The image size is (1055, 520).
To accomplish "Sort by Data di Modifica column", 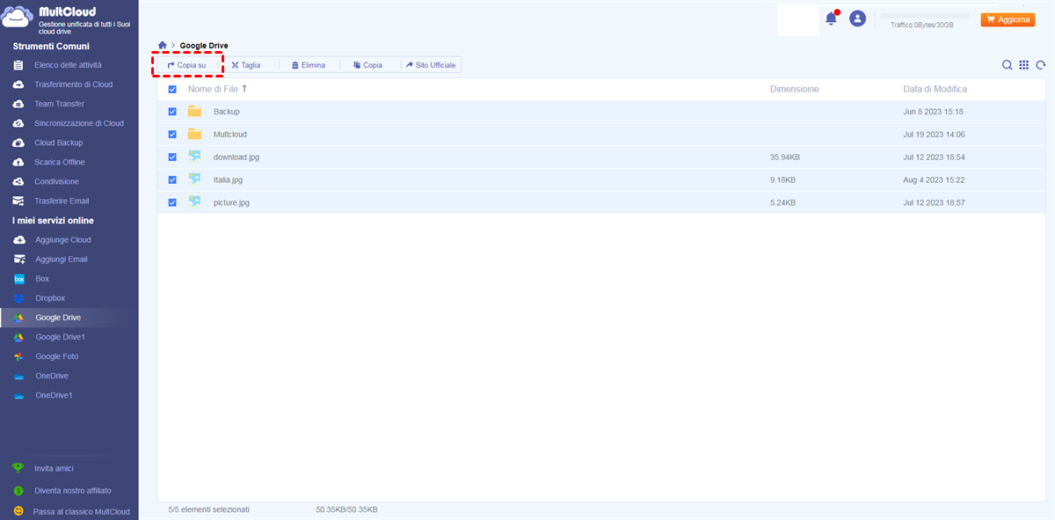I will point(935,89).
